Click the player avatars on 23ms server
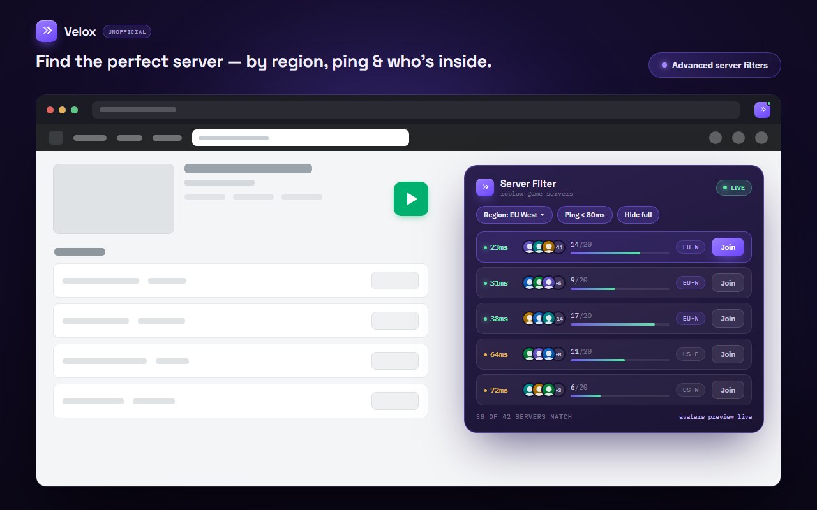This screenshot has width=817, height=510. click(x=544, y=247)
